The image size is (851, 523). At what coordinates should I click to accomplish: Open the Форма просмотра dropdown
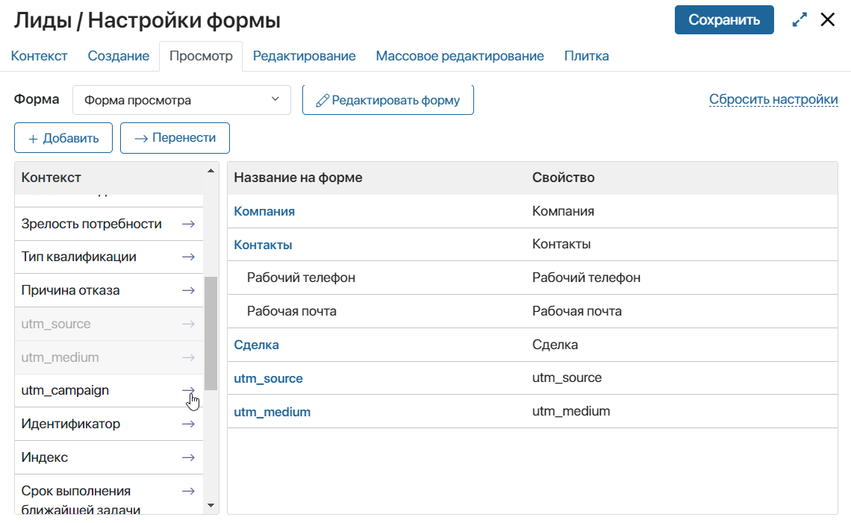181,100
